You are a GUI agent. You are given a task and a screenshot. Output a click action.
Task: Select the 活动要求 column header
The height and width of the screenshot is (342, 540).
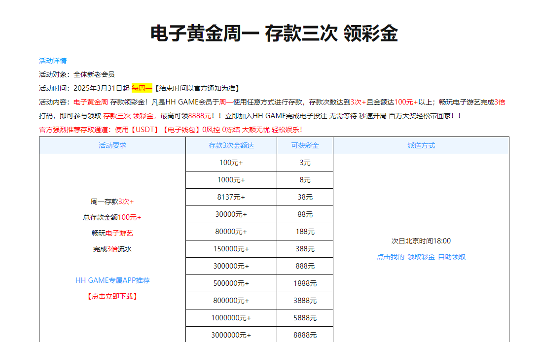point(112,145)
